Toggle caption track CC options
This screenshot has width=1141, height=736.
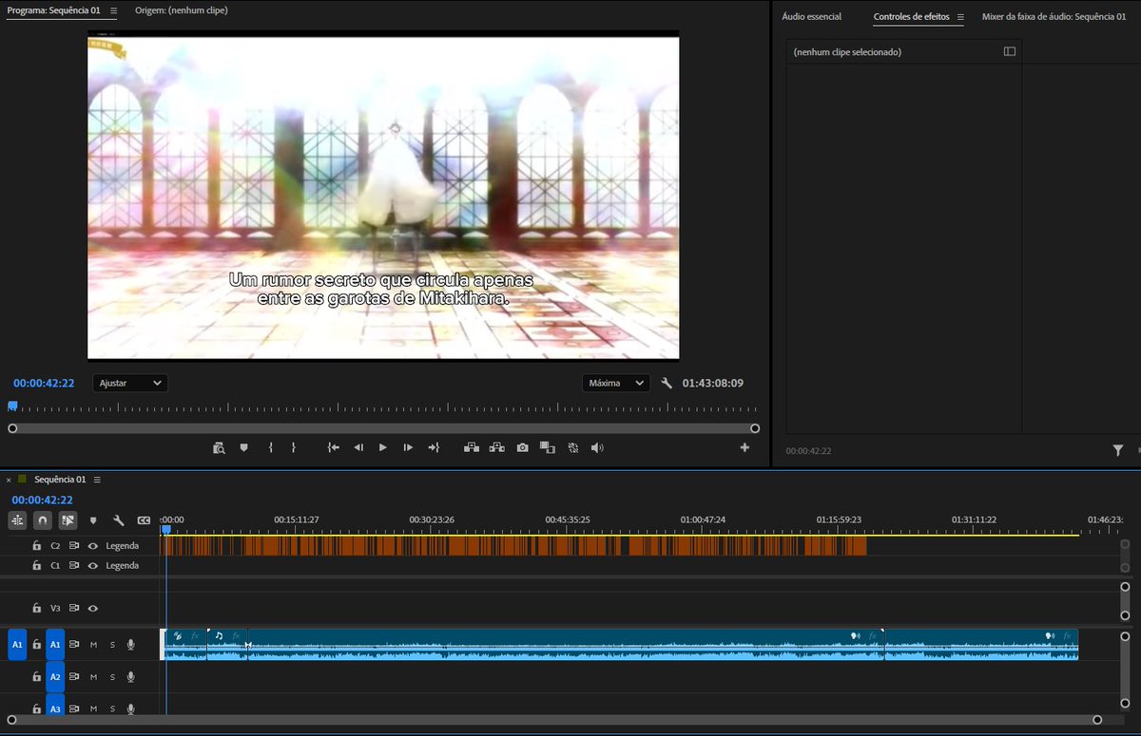144,520
